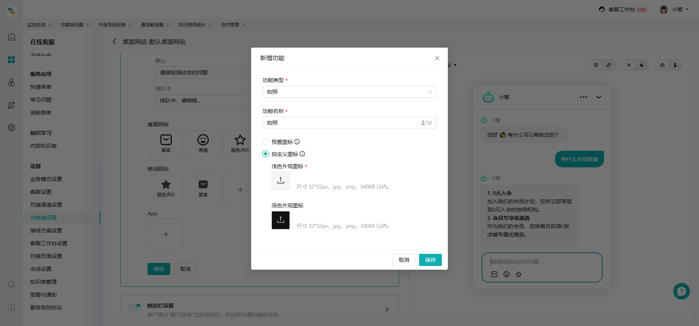This screenshot has width=699, height=326.
Task: Click the company logo at top left
Action: [11, 11]
